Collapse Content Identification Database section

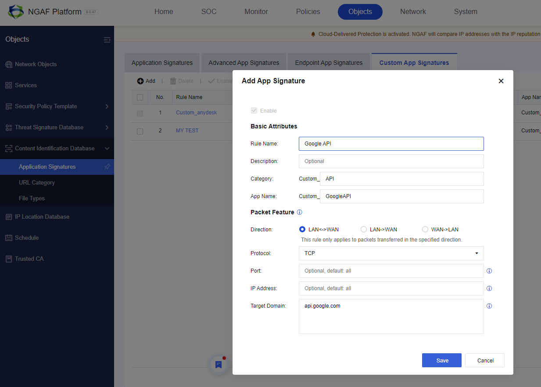(107, 149)
